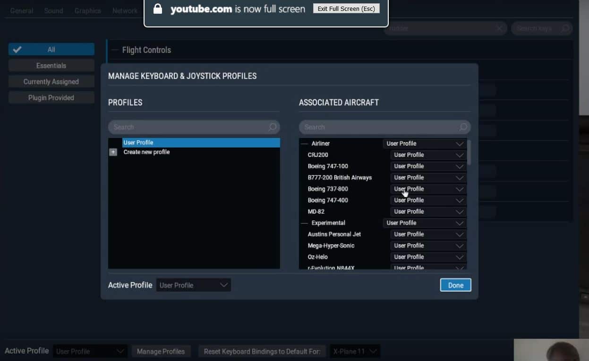Click the plus icon beside Create new profile
Screen dimensions: 589x361
pyautogui.click(x=113, y=152)
